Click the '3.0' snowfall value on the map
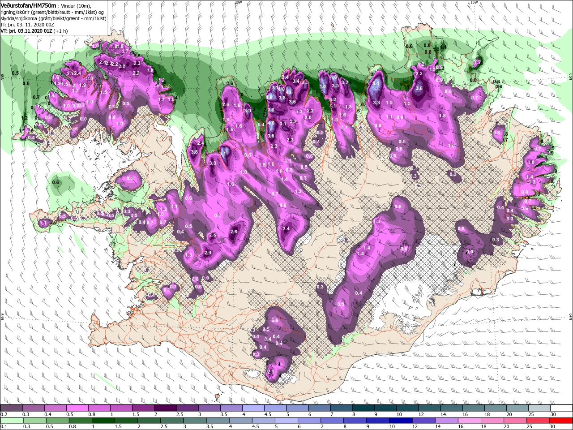The height and width of the screenshot is (430, 573). click(213, 163)
